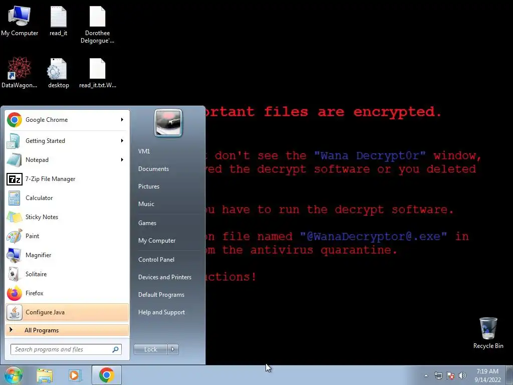Viewport: 513px width, 385px height.
Task: Open Games from Start menu
Action: (x=147, y=223)
